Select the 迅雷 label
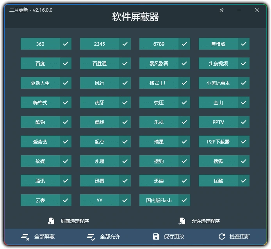 pyautogui.click(x=100, y=181)
